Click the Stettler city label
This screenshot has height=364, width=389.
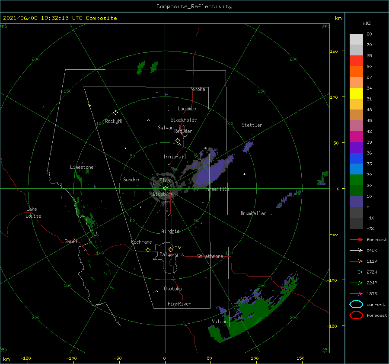pyautogui.click(x=252, y=125)
